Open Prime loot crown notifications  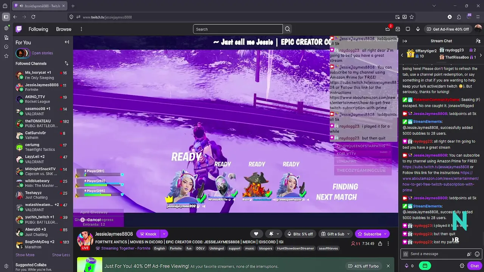[x=388, y=29]
